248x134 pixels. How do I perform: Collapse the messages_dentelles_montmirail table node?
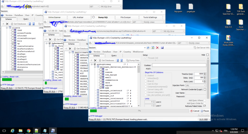pos(95,67)
